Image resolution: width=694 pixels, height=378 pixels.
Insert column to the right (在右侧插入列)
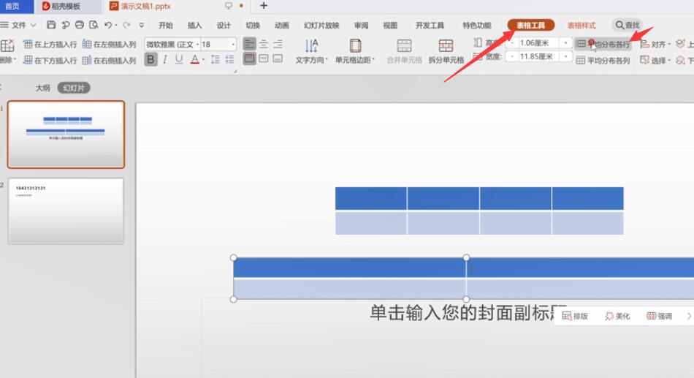point(110,60)
